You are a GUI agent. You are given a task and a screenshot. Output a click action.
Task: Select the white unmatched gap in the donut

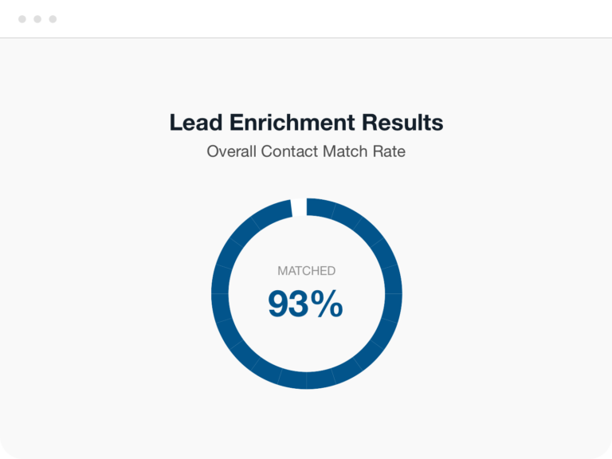299,207
